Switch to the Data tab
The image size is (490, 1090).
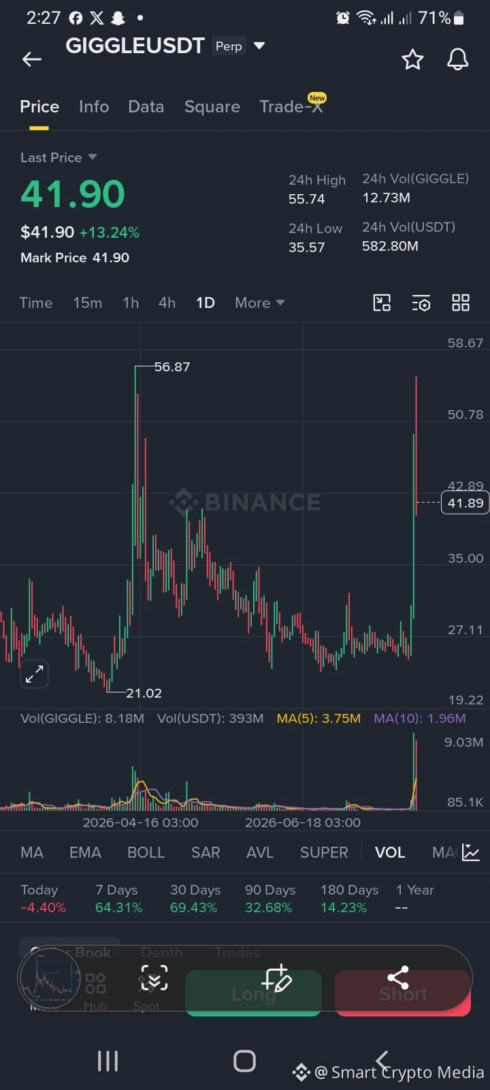[x=146, y=107]
